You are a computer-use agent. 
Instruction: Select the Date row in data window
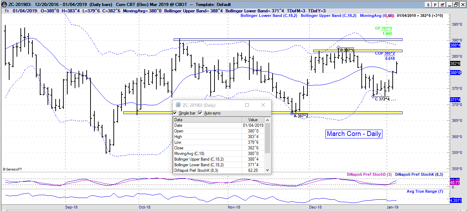(x=219, y=125)
